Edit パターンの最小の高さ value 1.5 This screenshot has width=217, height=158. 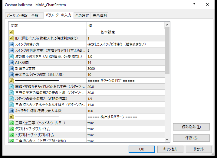point(126,99)
